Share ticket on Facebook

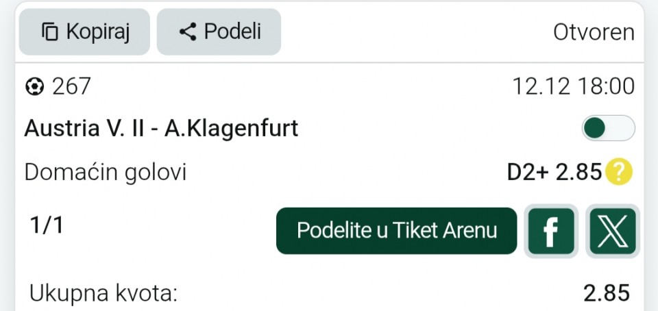coord(550,232)
